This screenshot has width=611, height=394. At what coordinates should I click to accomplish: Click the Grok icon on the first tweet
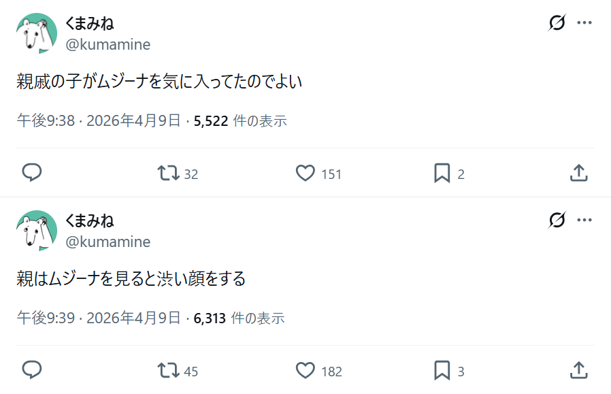tap(557, 23)
